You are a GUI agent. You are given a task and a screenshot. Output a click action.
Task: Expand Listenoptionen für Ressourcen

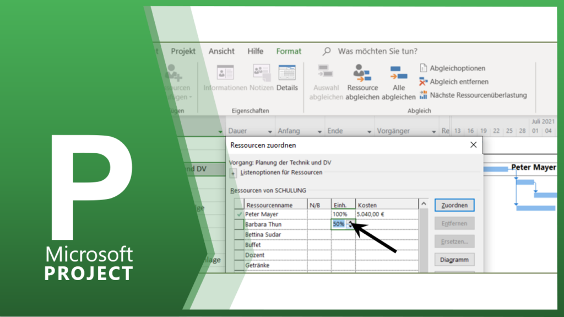(x=233, y=173)
